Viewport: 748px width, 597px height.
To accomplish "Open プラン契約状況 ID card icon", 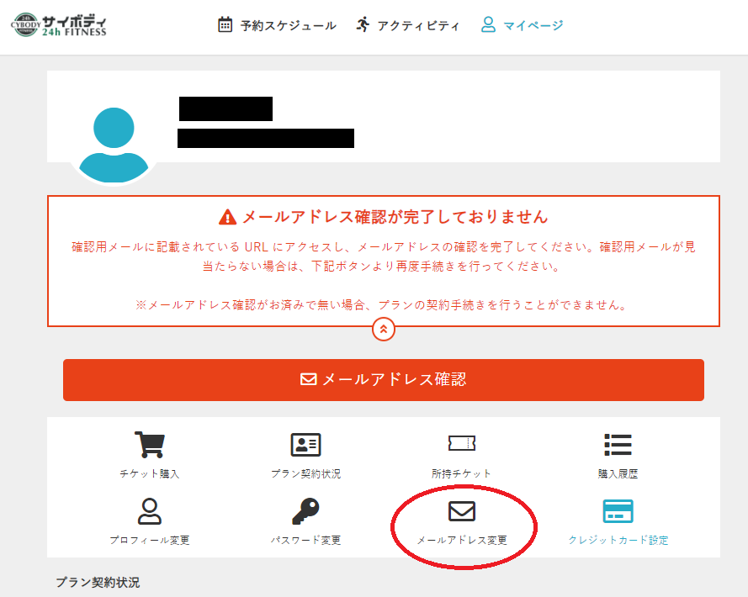I will [x=305, y=445].
